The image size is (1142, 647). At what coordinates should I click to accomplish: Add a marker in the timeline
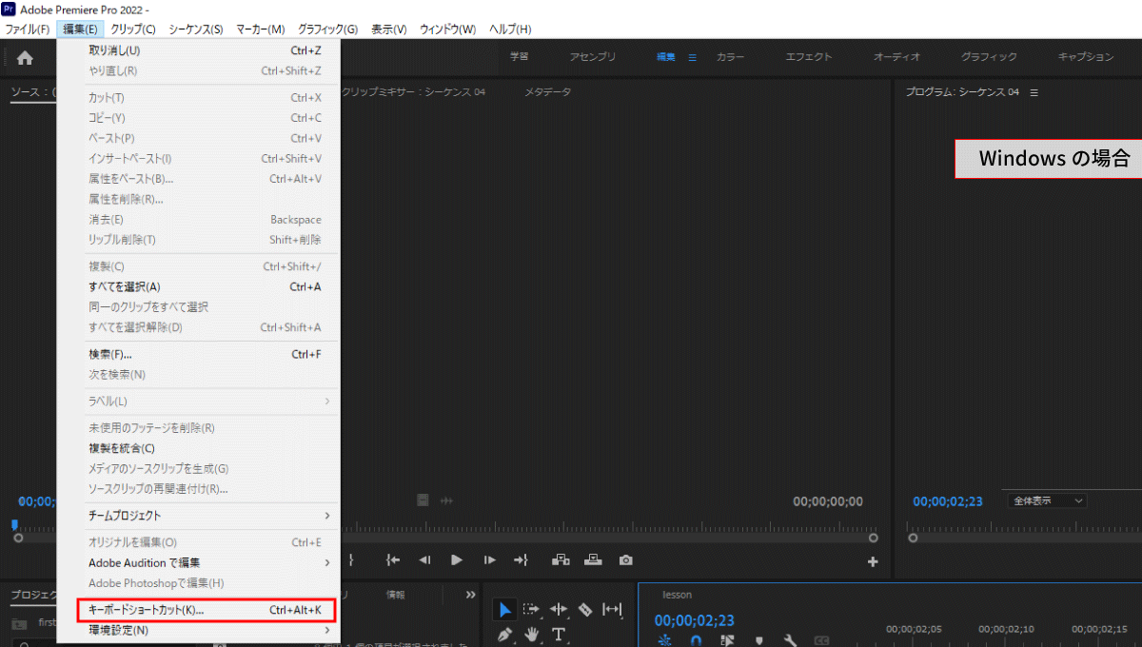click(758, 640)
